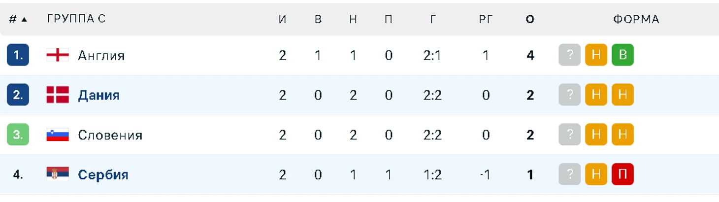
Task: Click the blue rank 1 badge
Action: point(18,55)
